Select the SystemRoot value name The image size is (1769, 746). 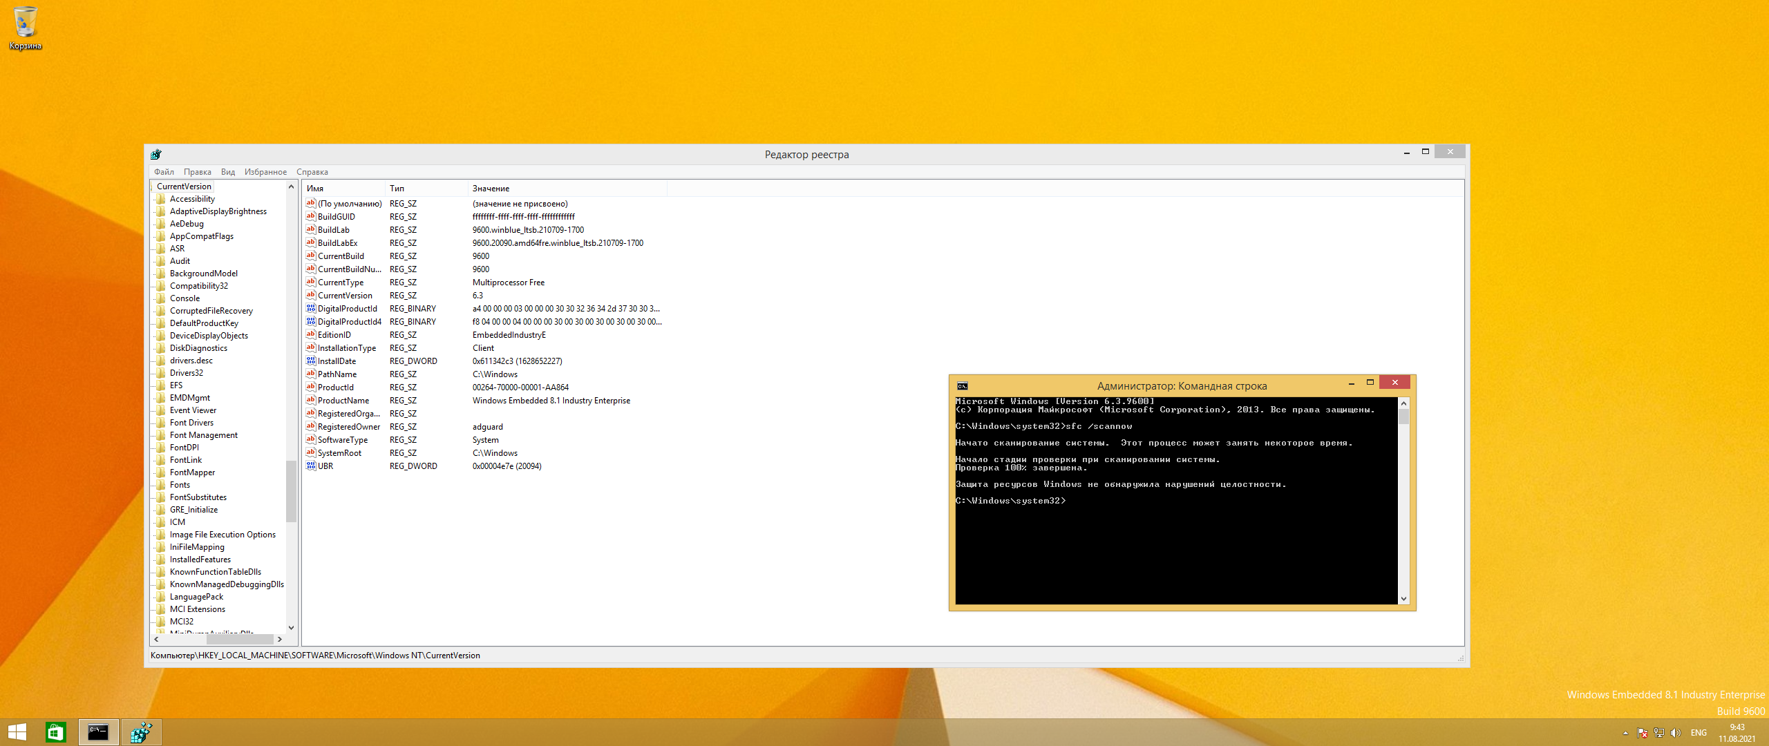pyautogui.click(x=339, y=453)
